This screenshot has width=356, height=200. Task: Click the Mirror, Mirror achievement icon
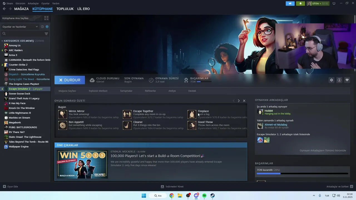pos(63,114)
